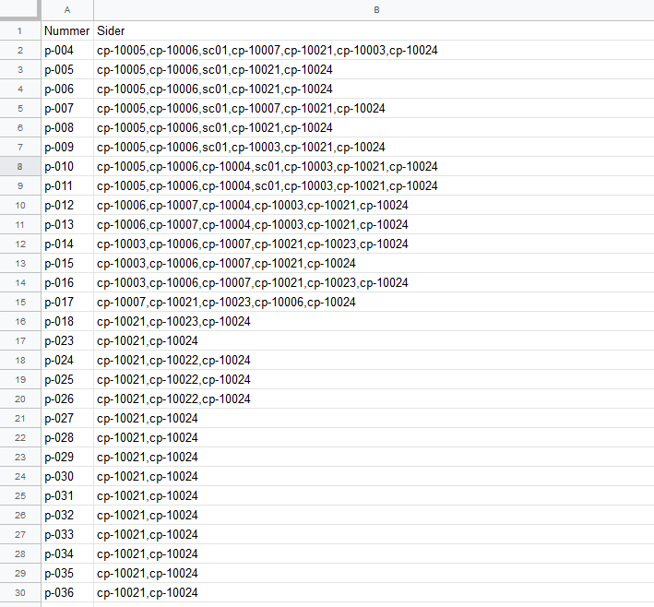Select cell p-025
This screenshot has width=654, height=607.
(67, 380)
